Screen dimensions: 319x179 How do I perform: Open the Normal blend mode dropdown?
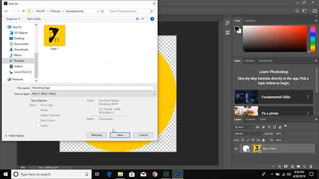coord(248,134)
